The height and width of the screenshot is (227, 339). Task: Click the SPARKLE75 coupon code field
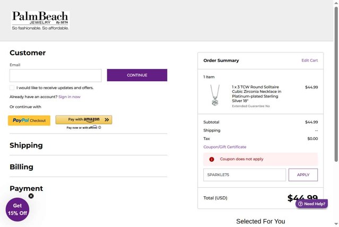(245, 174)
